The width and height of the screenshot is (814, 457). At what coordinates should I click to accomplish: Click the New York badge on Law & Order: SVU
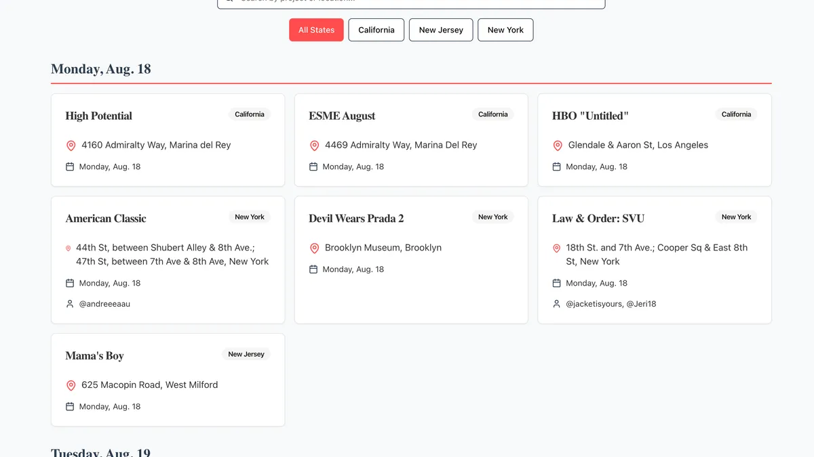736,217
